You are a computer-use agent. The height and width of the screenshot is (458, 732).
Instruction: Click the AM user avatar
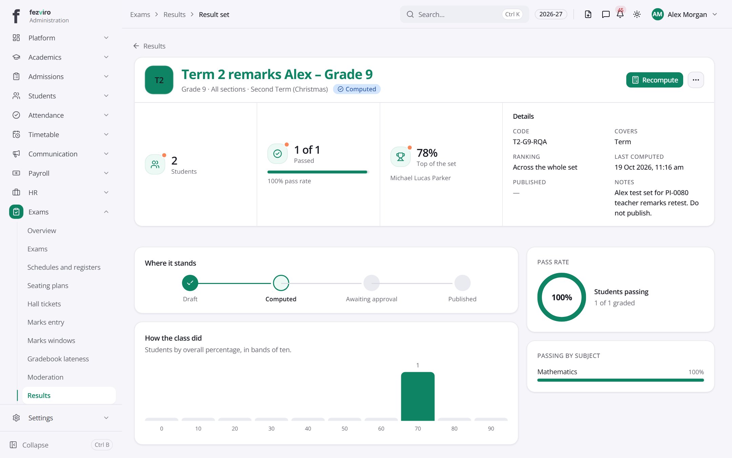point(657,14)
